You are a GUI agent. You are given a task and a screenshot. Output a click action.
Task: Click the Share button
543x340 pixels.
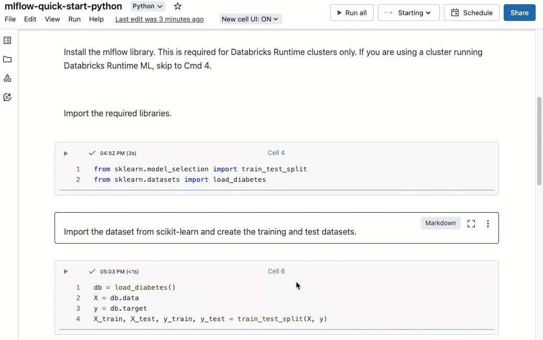(x=519, y=13)
